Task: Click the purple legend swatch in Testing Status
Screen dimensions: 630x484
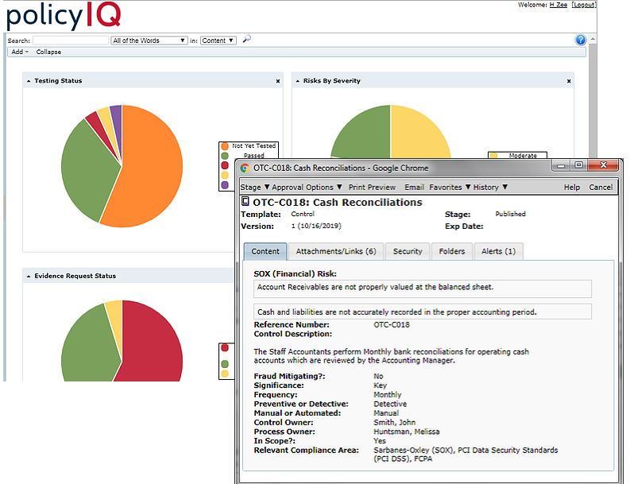Action: pyautogui.click(x=225, y=185)
